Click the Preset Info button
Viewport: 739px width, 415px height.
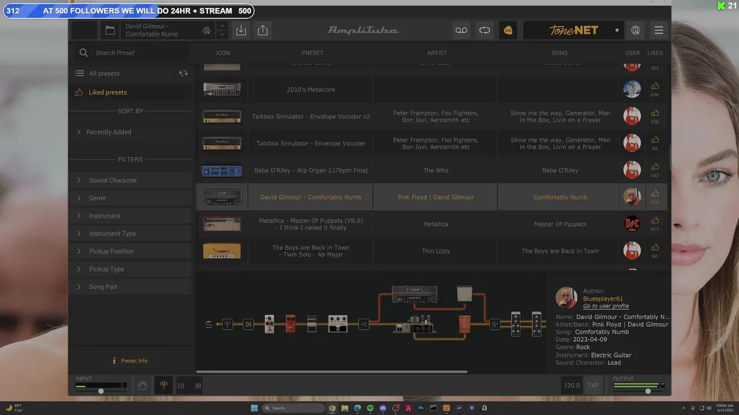[130, 361]
